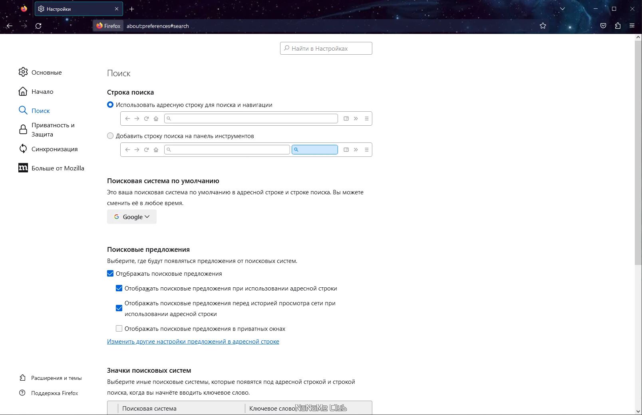
Task: Click the Поисковые предложения heading
Action: [x=148, y=249]
